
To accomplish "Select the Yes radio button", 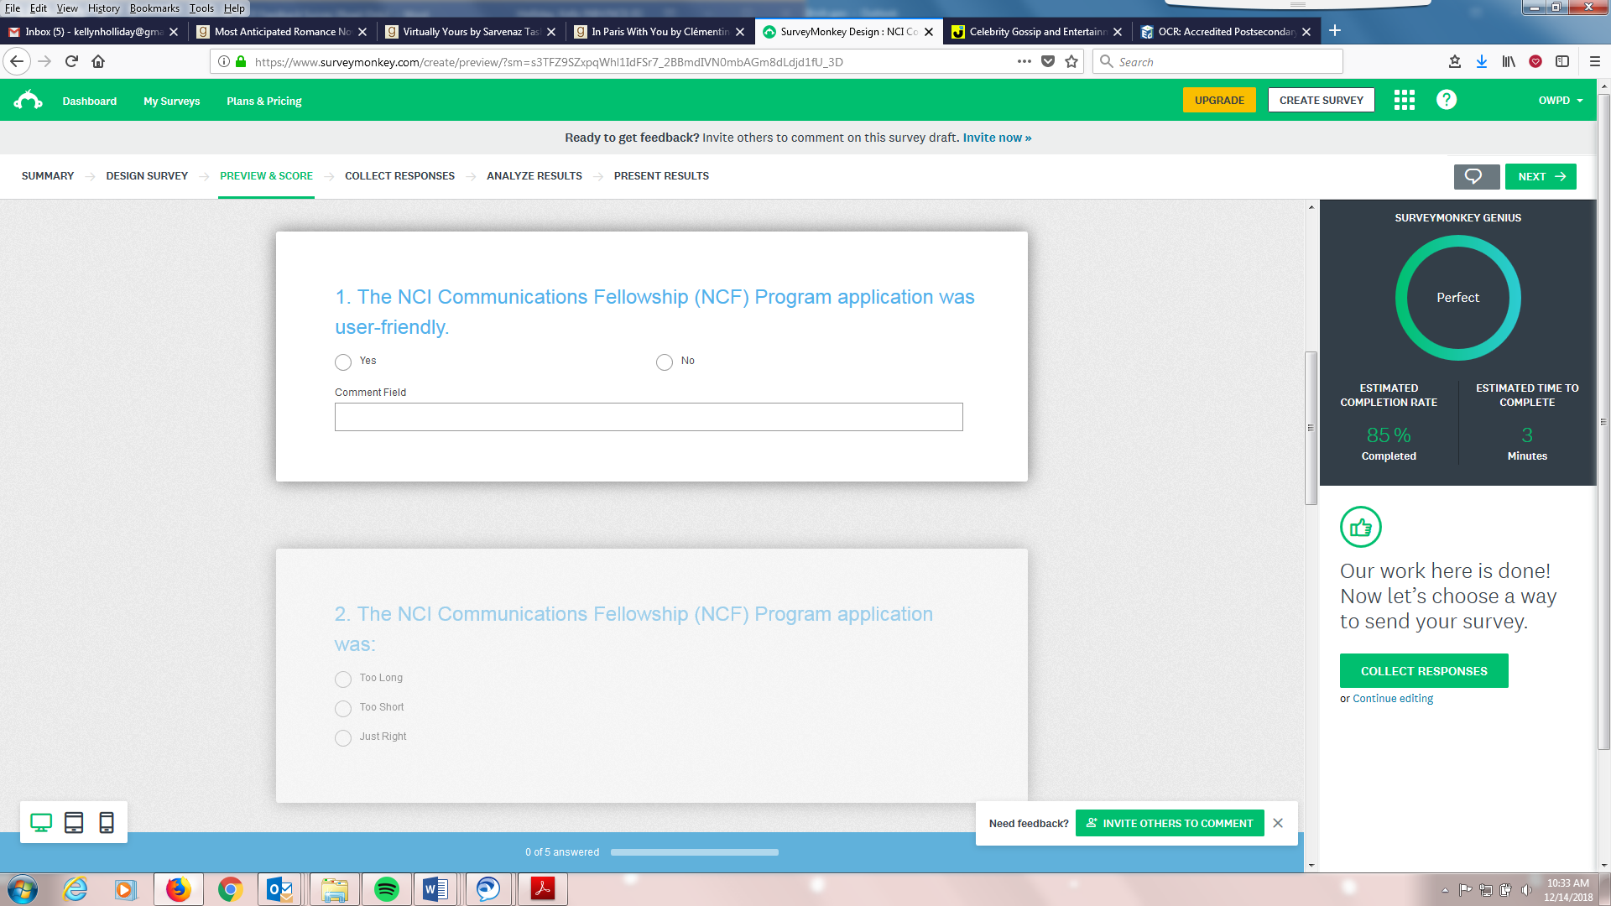I will 343,362.
